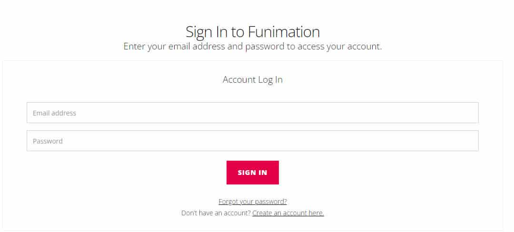
Task: Select the 'Don't have an account?' text
Action: 216,213
